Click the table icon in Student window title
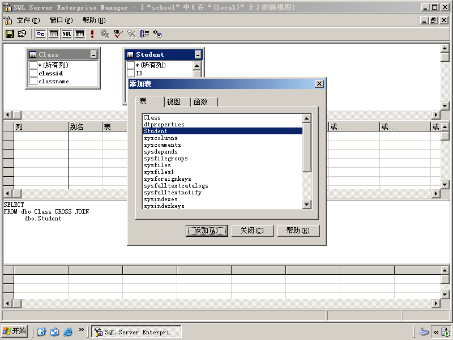The image size is (453, 340). [130, 54]
